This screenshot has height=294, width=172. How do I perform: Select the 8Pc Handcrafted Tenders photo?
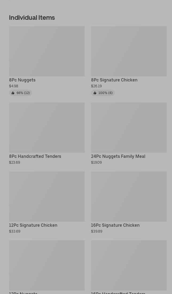(x=47, y=128)
